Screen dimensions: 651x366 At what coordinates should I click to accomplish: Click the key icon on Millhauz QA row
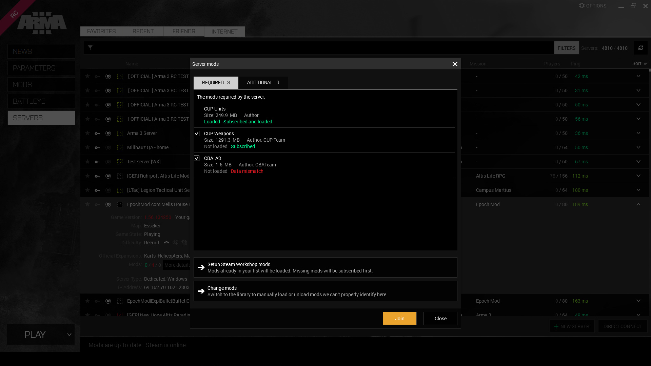click(x=97, y=147)
